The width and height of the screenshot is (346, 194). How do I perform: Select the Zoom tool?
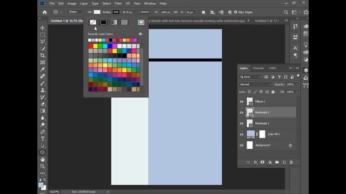click(43, 167)
